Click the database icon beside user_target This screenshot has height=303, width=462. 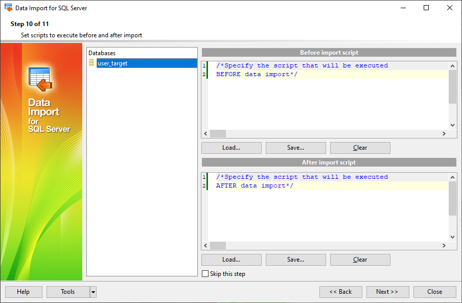(91, 63)
